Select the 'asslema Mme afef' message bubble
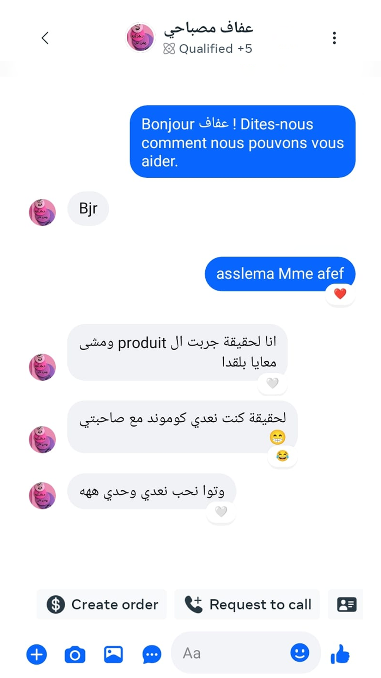 pyautogui.click(x=280, y=274)
